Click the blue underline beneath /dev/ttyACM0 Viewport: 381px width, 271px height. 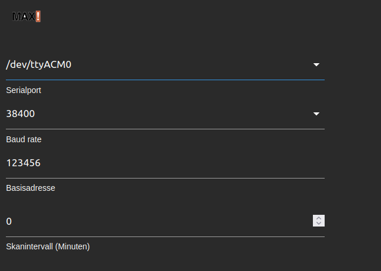[x=165, y=80]
